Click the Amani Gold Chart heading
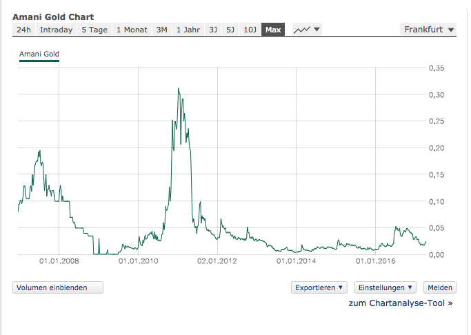 point(53,17)
